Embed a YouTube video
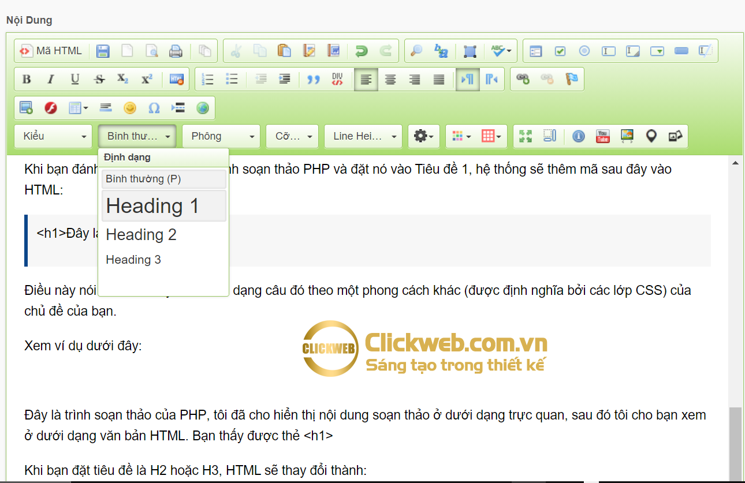The width and height of the screenshot is (745, 483). pos(603,136)
